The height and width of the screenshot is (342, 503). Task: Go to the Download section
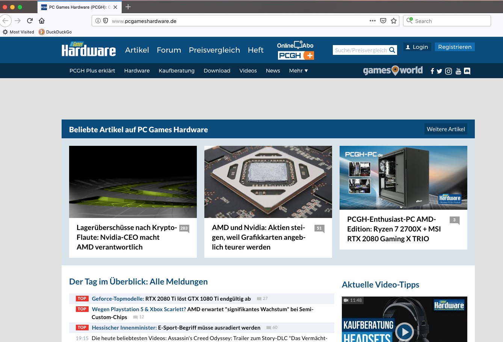(217, 71)
